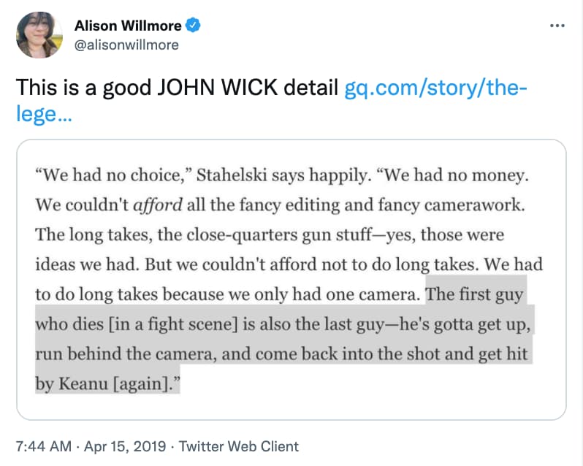Click the phrase "one camera" in the quote
The width and height of the screenshot is (583, 466).
(x=381, y=294)
